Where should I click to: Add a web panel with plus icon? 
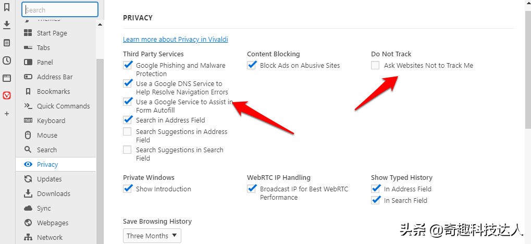tap(7, 113)
